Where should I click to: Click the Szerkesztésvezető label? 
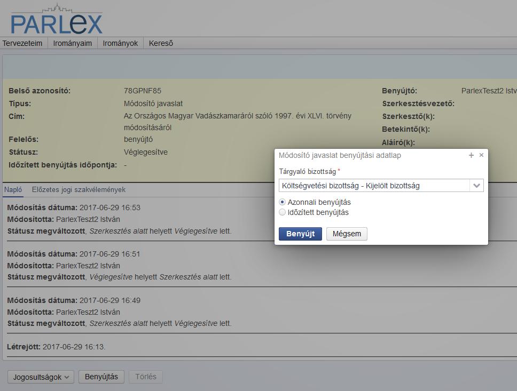click(x=418, y=104)
